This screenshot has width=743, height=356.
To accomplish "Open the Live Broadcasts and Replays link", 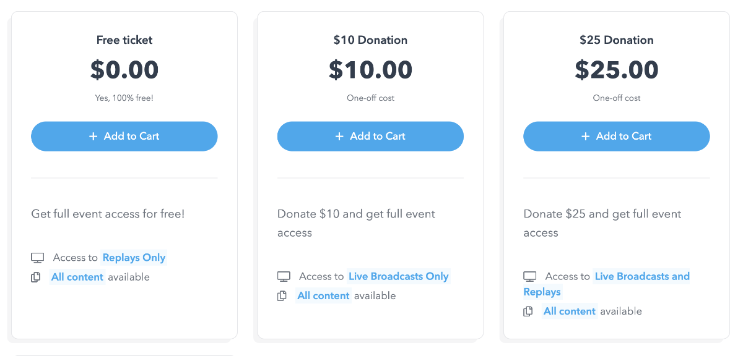I will tap(607, 284).
